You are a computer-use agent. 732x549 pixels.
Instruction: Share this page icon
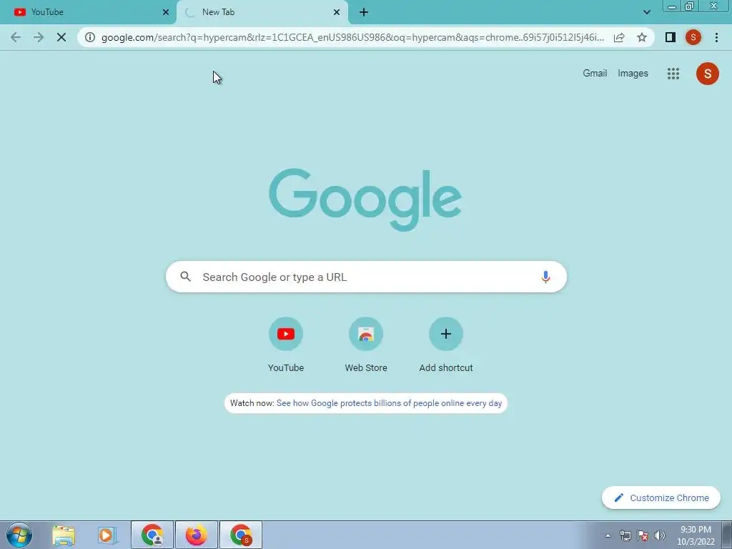(619, 37)
